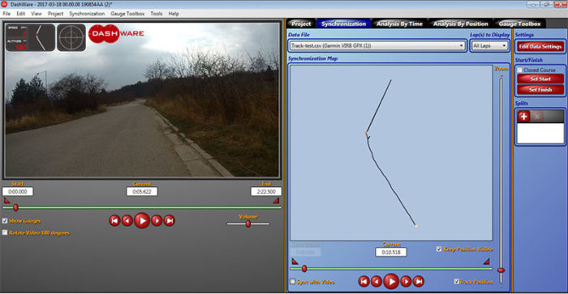Expand the Lap(s) to Display dropdown

pos(489,45)
